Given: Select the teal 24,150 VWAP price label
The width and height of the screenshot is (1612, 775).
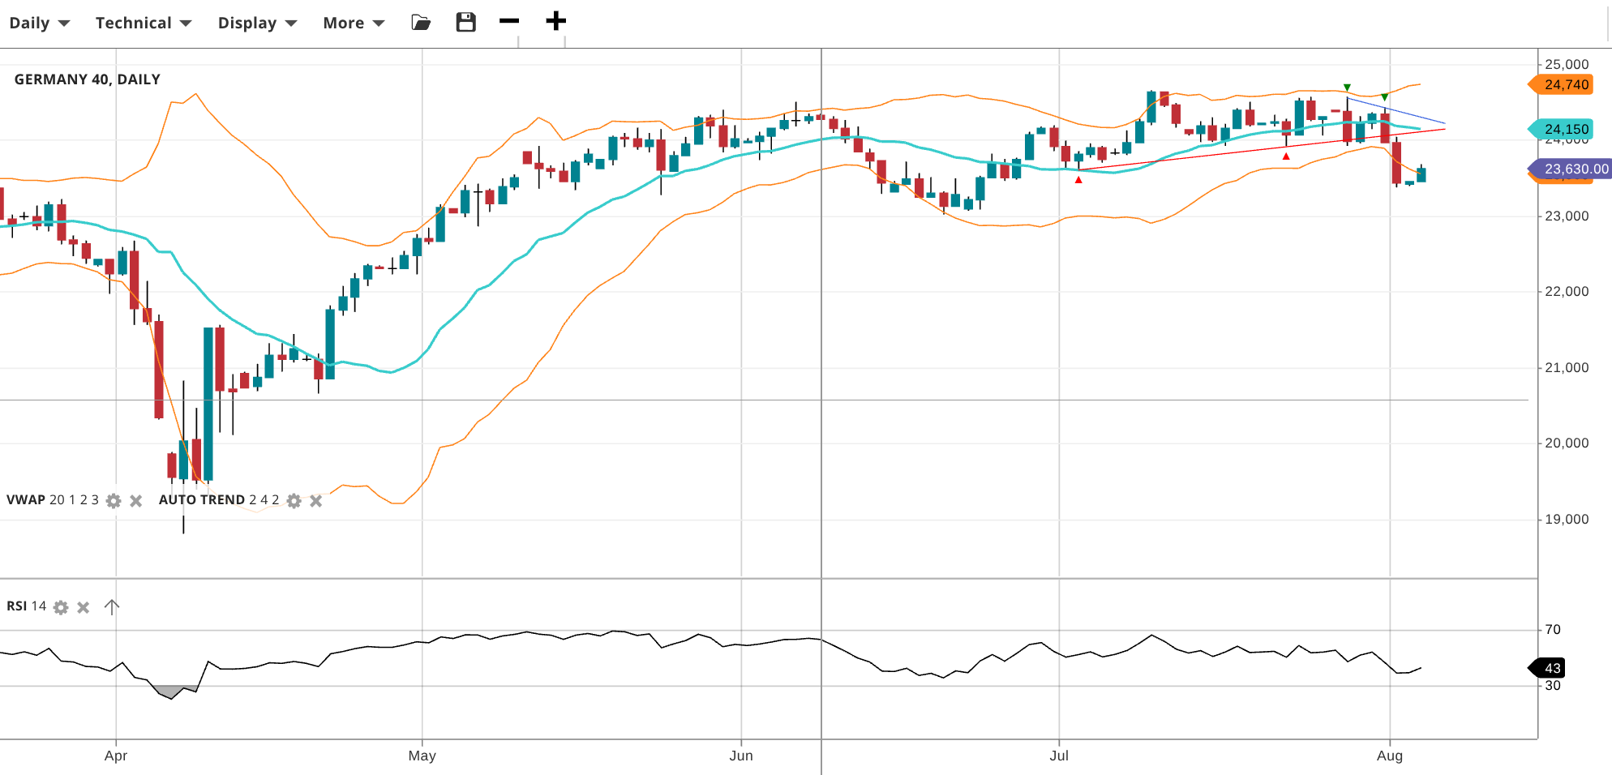Looking at the screenshot, I should (x=1565, y=129).
